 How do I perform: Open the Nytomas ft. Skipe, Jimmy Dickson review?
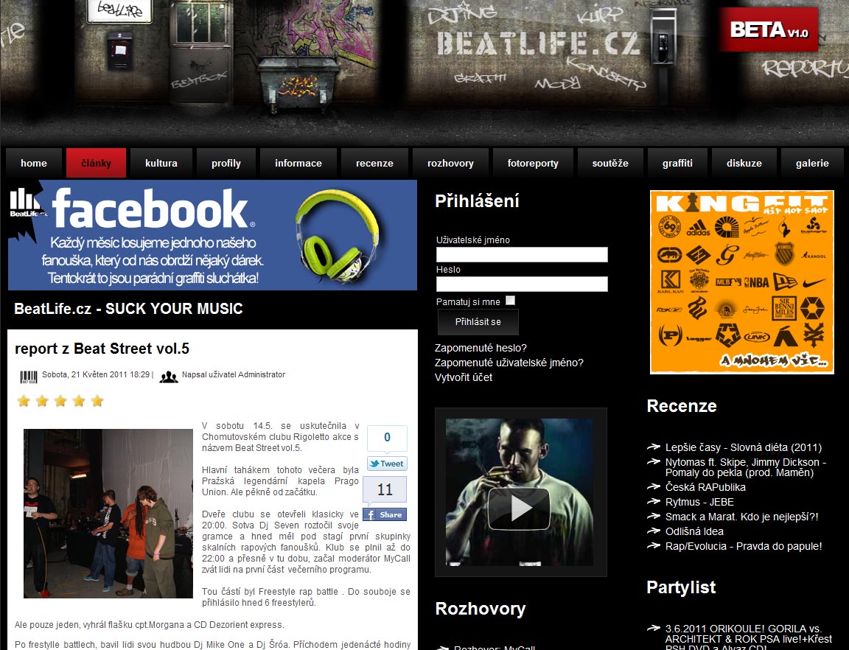(x=746, y=467)
